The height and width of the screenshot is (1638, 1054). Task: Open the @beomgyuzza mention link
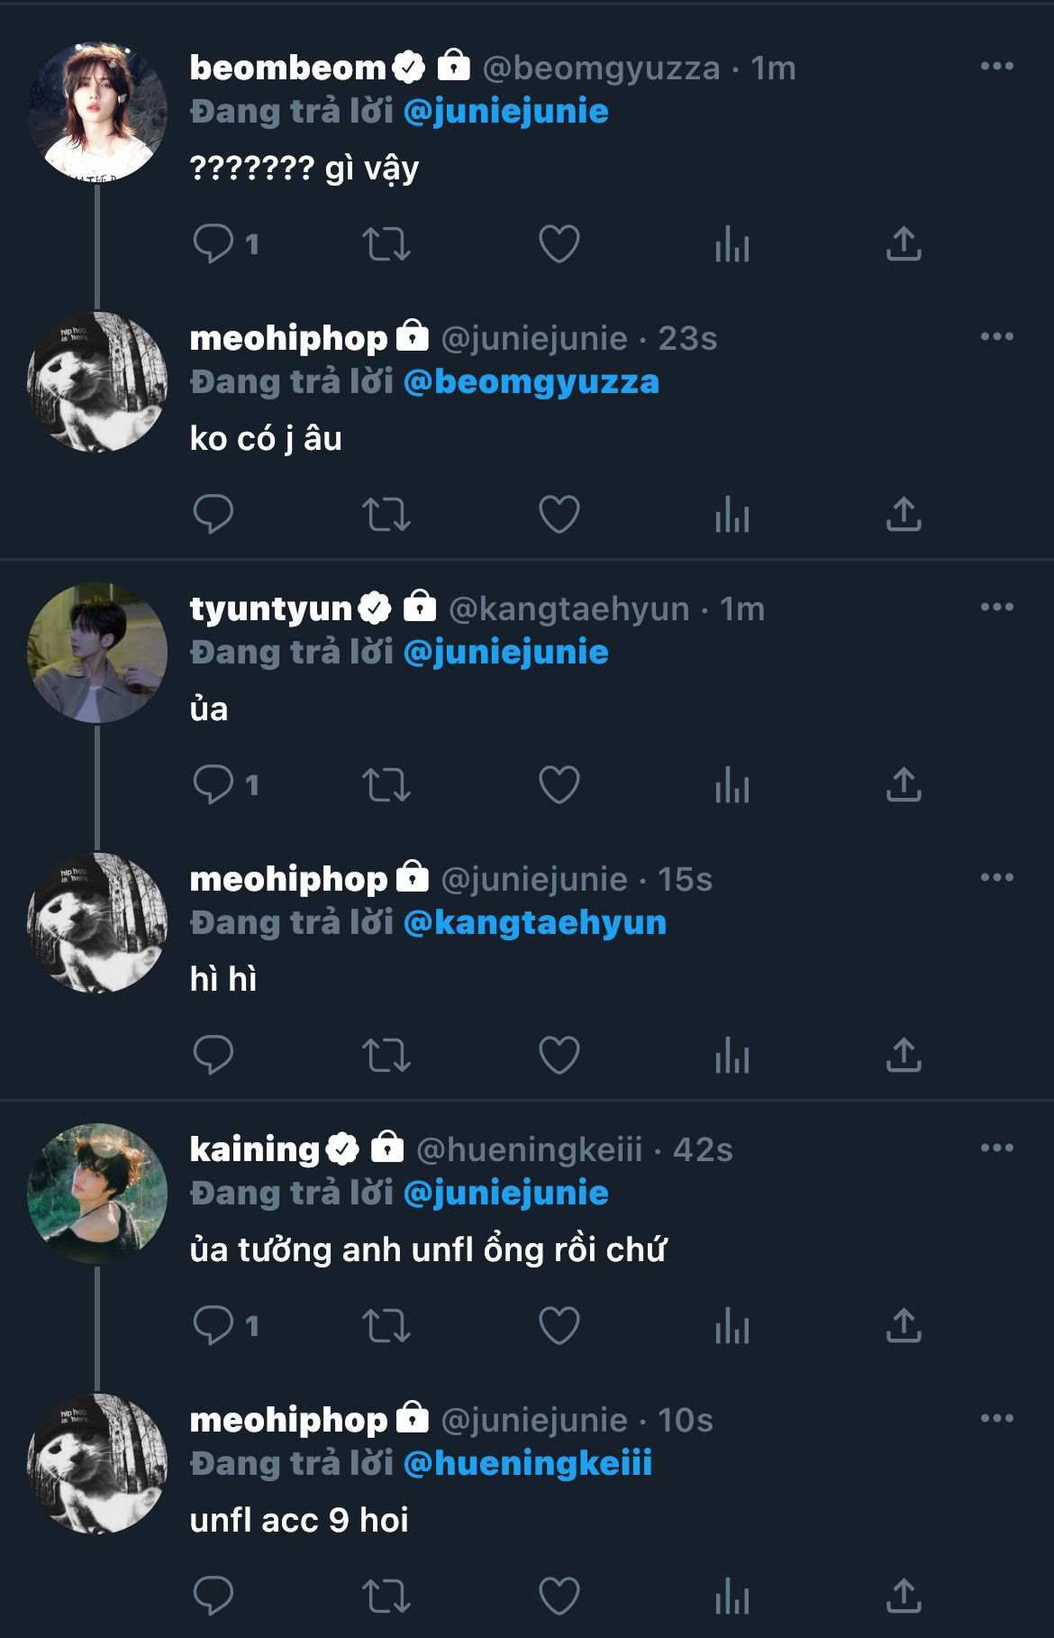click(x=532, y=382)
